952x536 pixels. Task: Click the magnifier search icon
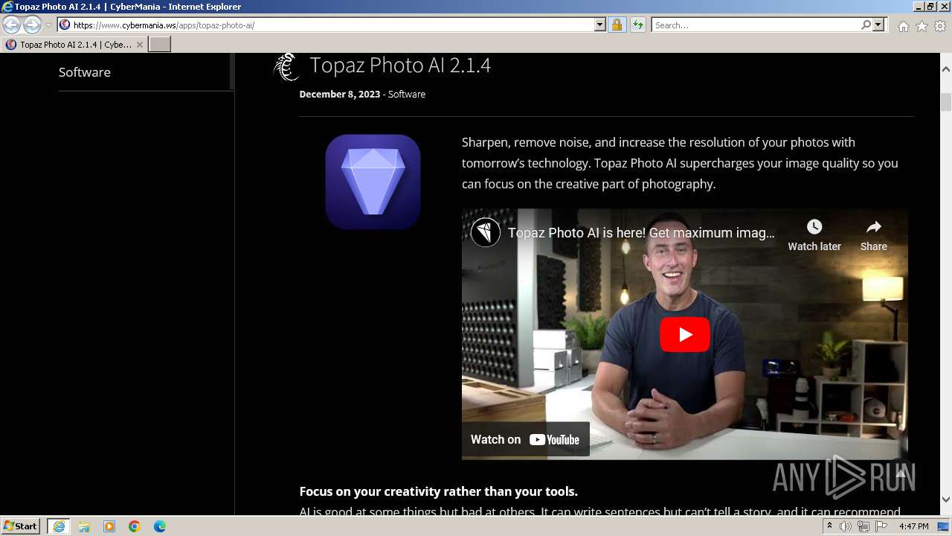click(866, 25)
